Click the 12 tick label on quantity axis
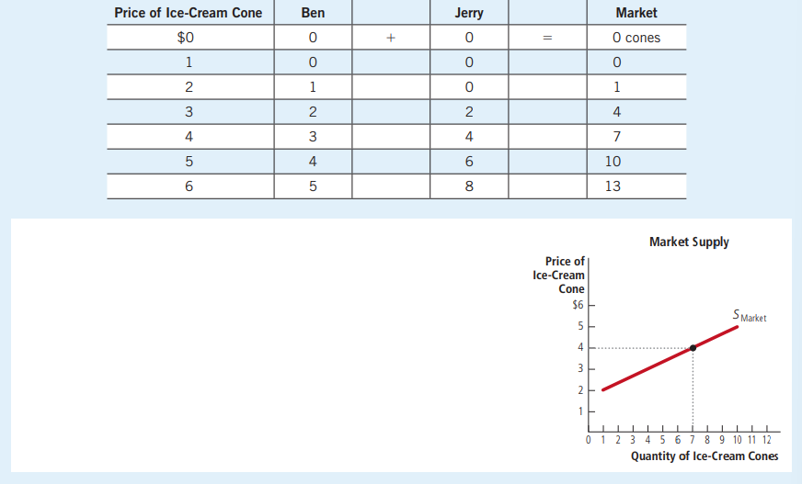The width and height of the screenshot is (802, 484). click(766, 441)
